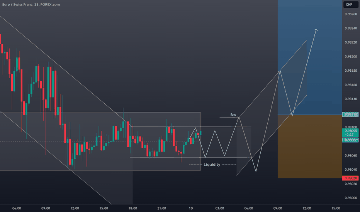
Task: Click the Euro / Swiss Franc chart title
Action: pos(31,4)
